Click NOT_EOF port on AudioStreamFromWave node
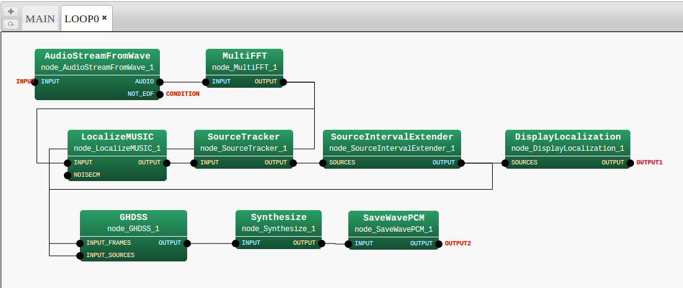Image resolution: width=683 pixels, height=288 pixels. 160,95
